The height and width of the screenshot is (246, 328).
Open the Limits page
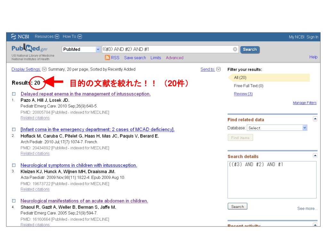click(156, 58)
